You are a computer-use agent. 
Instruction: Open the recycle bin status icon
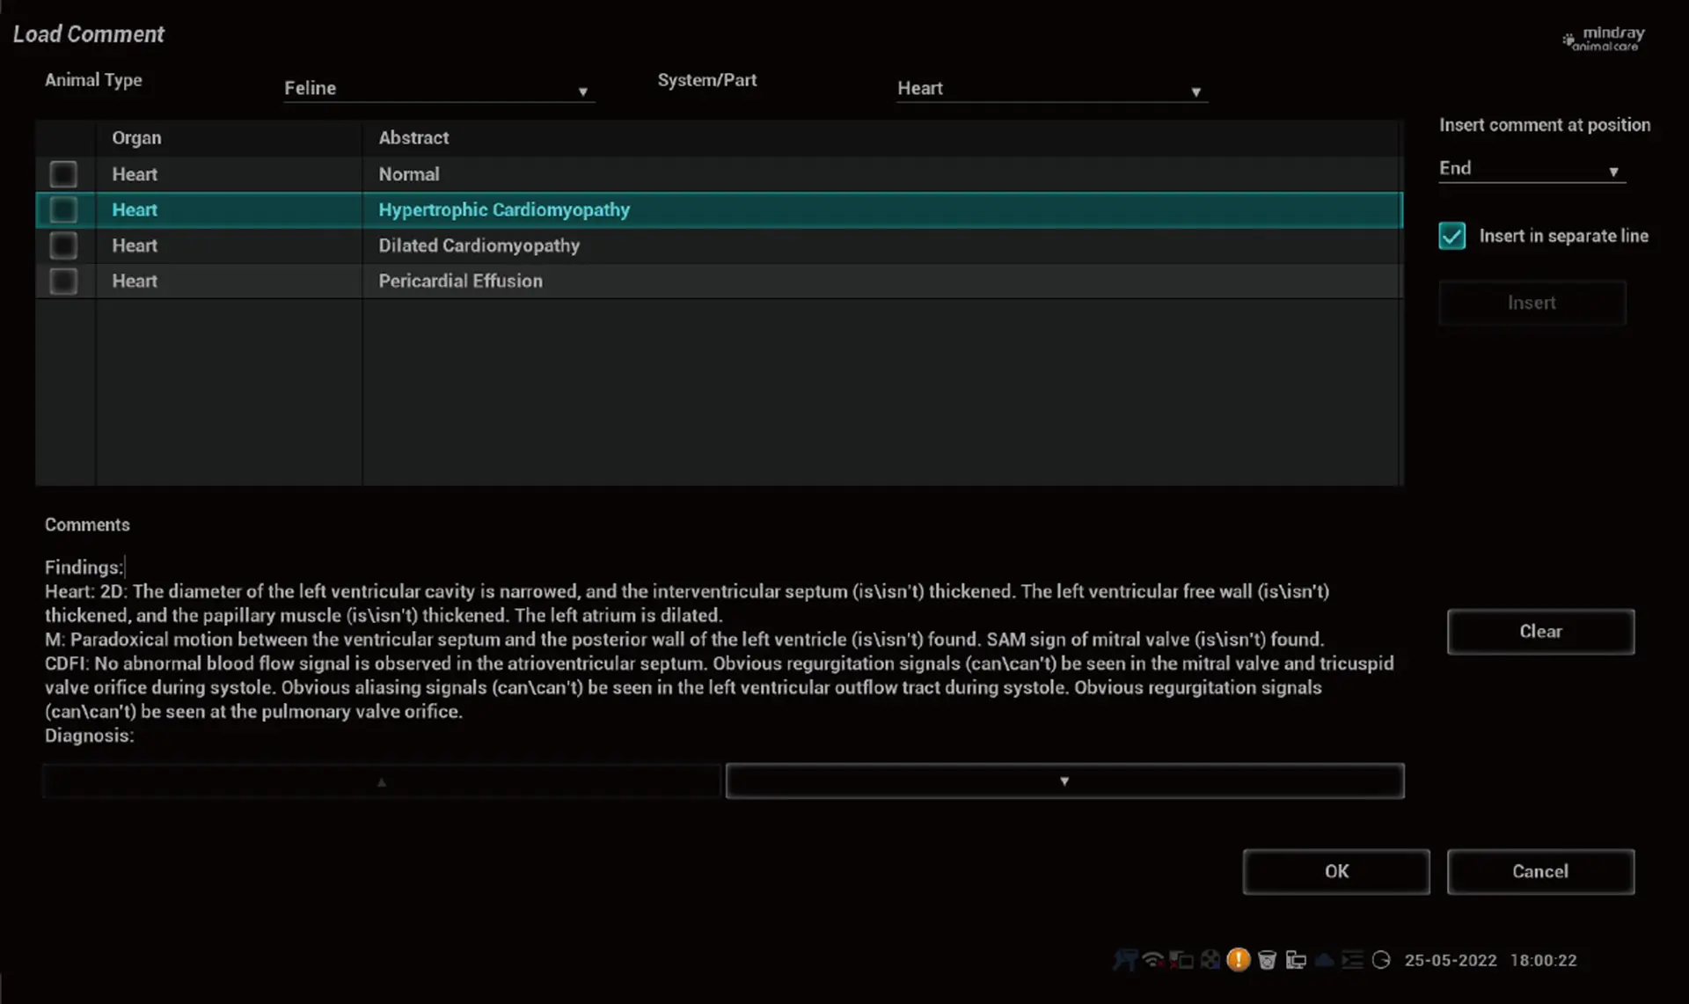[x=1267, y=960]
